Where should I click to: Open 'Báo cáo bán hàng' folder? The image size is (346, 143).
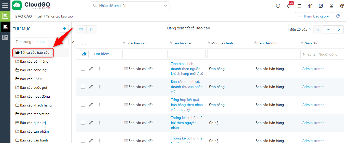(x=34, y=61)
